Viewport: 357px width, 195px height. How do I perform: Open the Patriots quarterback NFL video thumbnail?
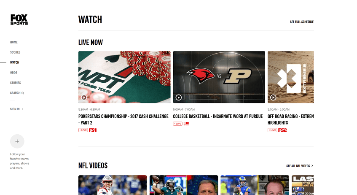[x=113, y=185]
